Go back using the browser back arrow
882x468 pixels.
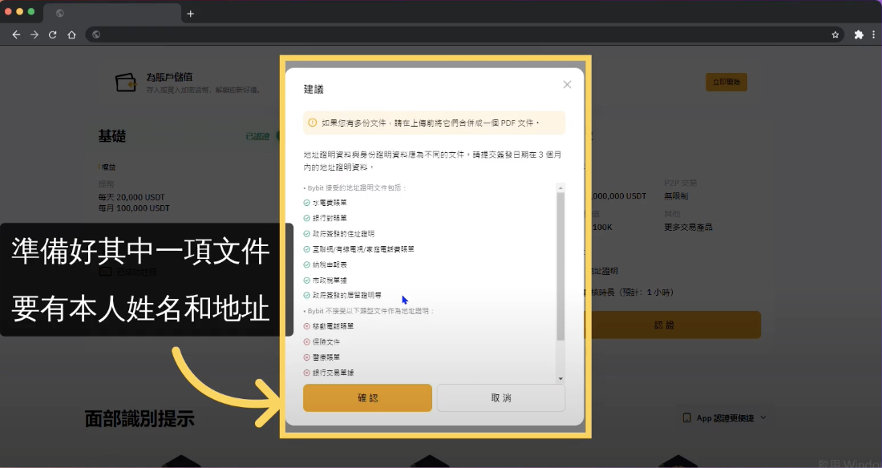point(16,35)
